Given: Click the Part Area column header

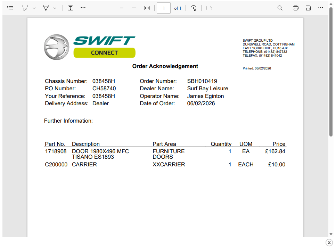Looking at the screenshot, I should tap(164, 144).
